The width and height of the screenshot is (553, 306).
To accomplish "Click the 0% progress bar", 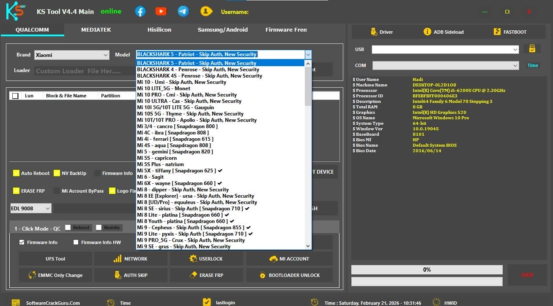I will [x=427, y=269].
